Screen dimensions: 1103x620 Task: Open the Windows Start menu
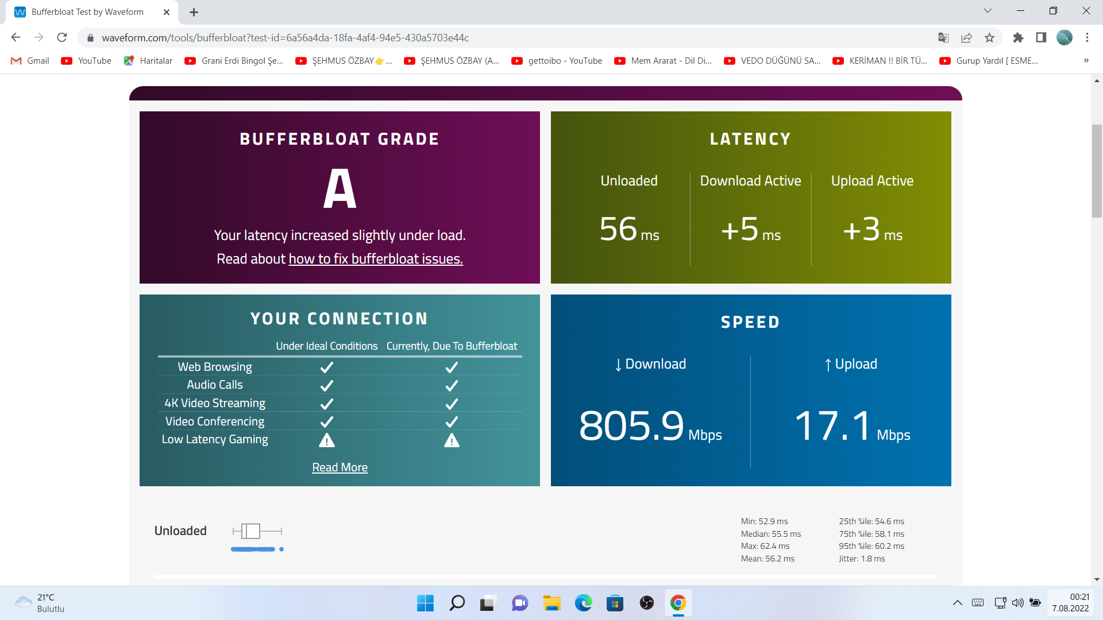(x=425, y=603)
